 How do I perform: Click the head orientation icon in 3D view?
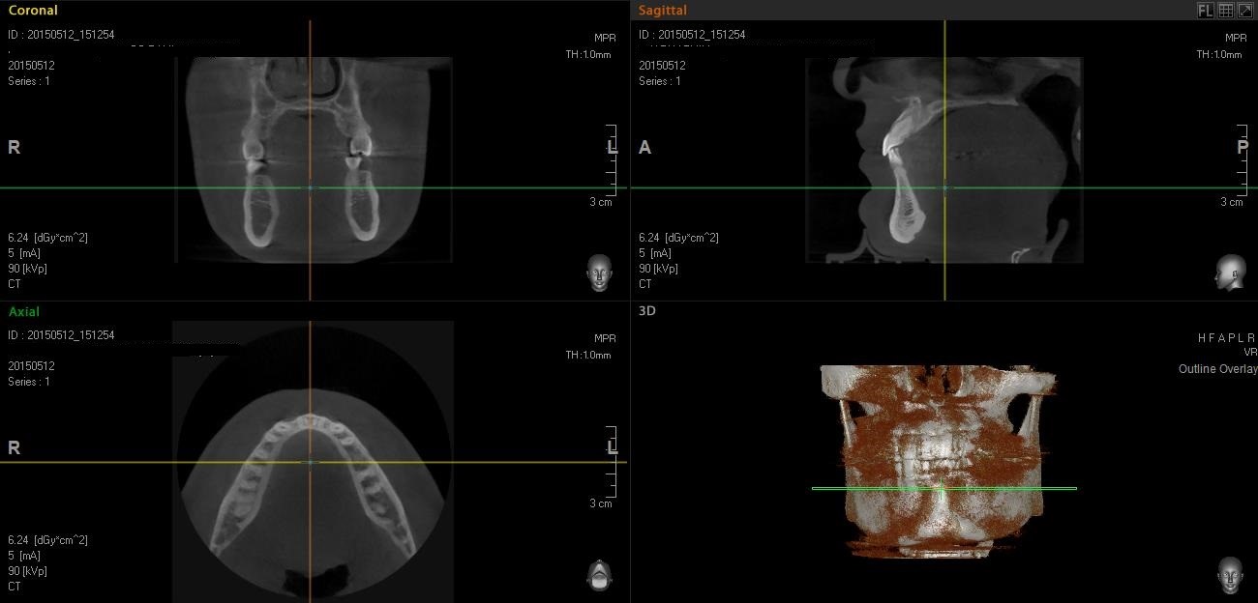pyautogui.click(x=1230, y=575)
